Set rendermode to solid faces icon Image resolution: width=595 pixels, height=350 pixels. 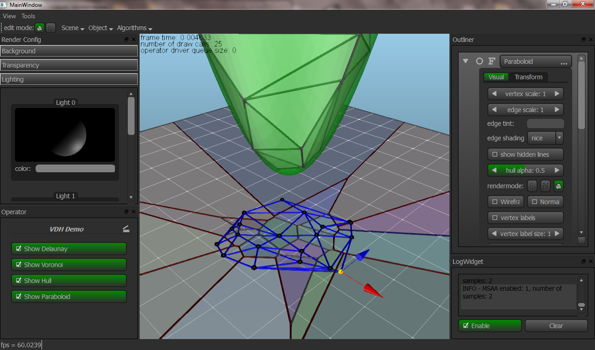point(558,186)
